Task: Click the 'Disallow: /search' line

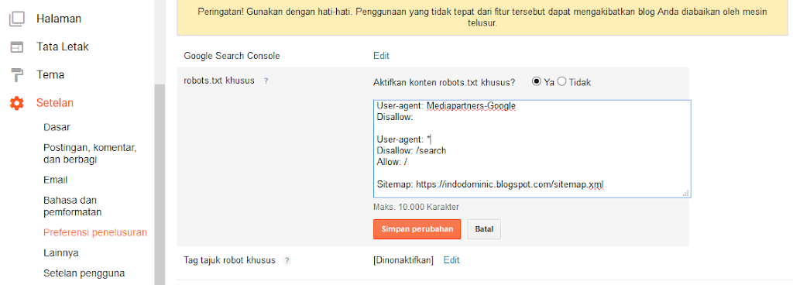Action: [x=411, y=150]
